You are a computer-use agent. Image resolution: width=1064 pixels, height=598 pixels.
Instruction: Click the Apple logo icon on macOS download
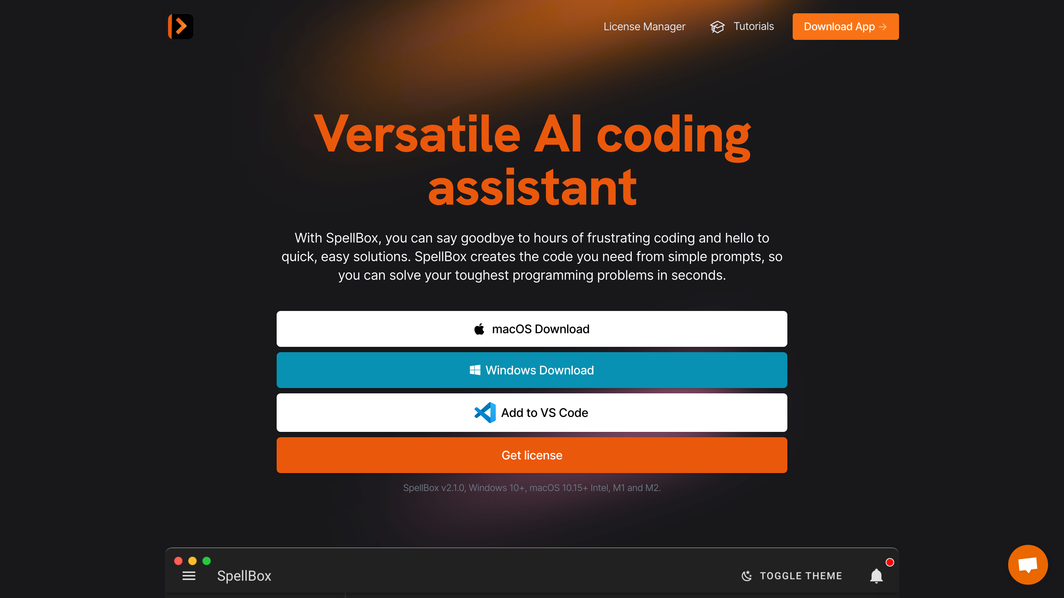(479, 329)
